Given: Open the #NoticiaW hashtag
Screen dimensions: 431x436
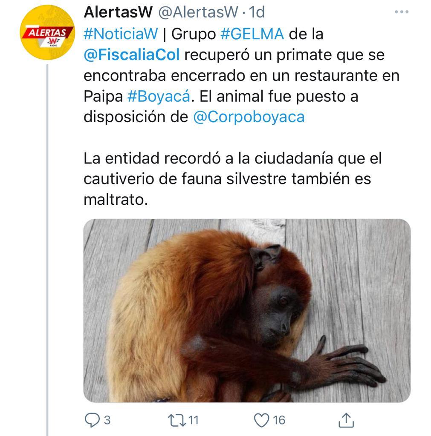Looking at the screenshot, I should (121, 34).
